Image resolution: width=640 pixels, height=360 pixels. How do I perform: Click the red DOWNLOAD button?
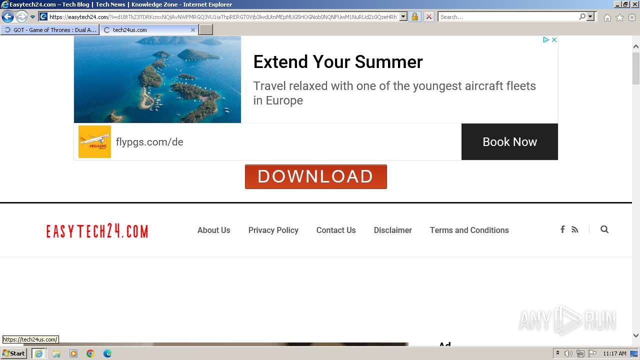tap(316, 176)
